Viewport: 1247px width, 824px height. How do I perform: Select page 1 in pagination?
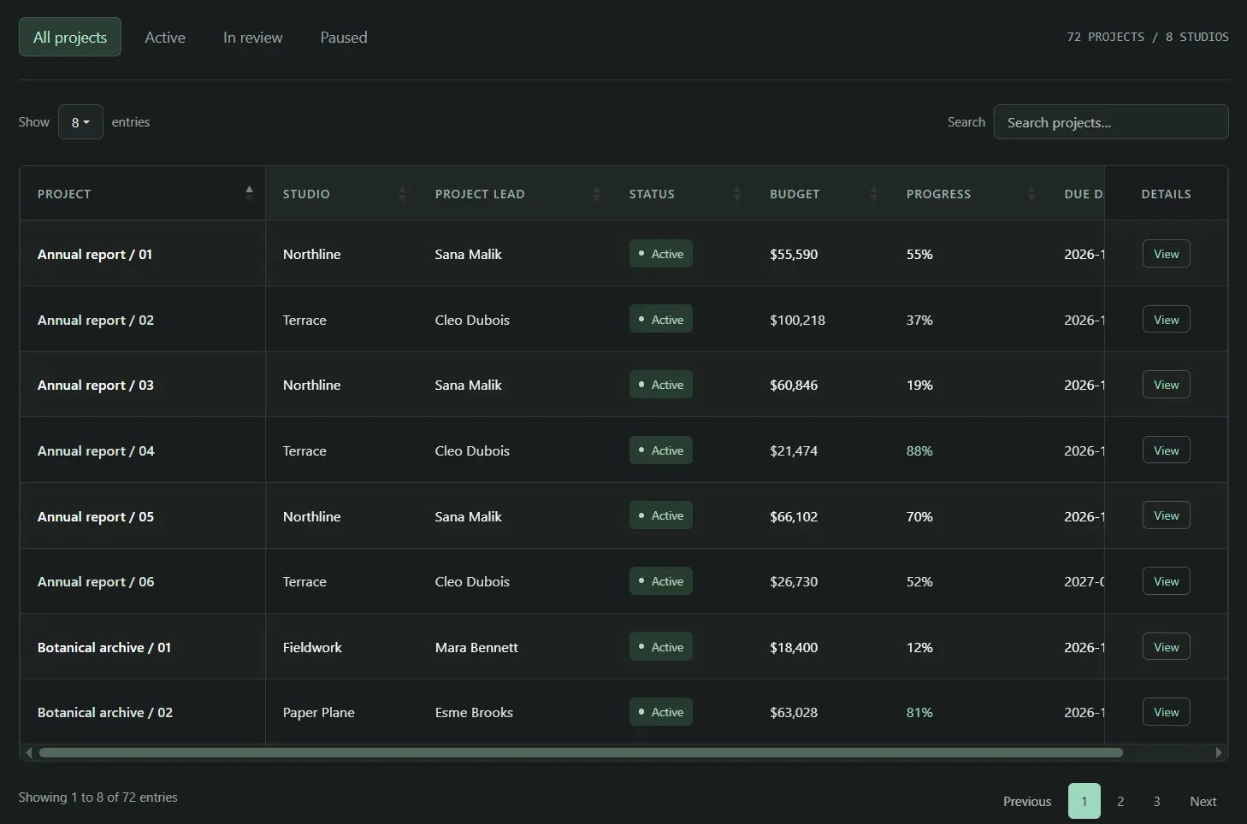tap(1084, 801)
